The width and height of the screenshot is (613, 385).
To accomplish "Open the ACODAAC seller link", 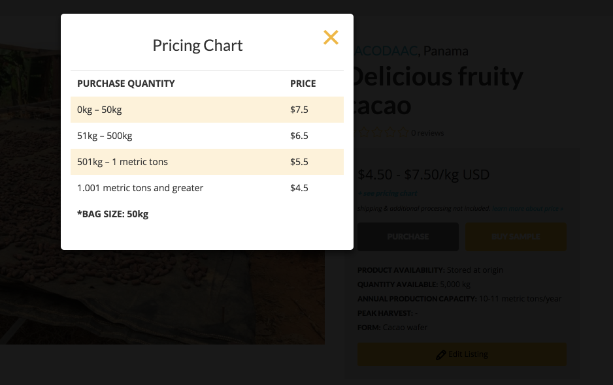I will [x=386, y=51].
